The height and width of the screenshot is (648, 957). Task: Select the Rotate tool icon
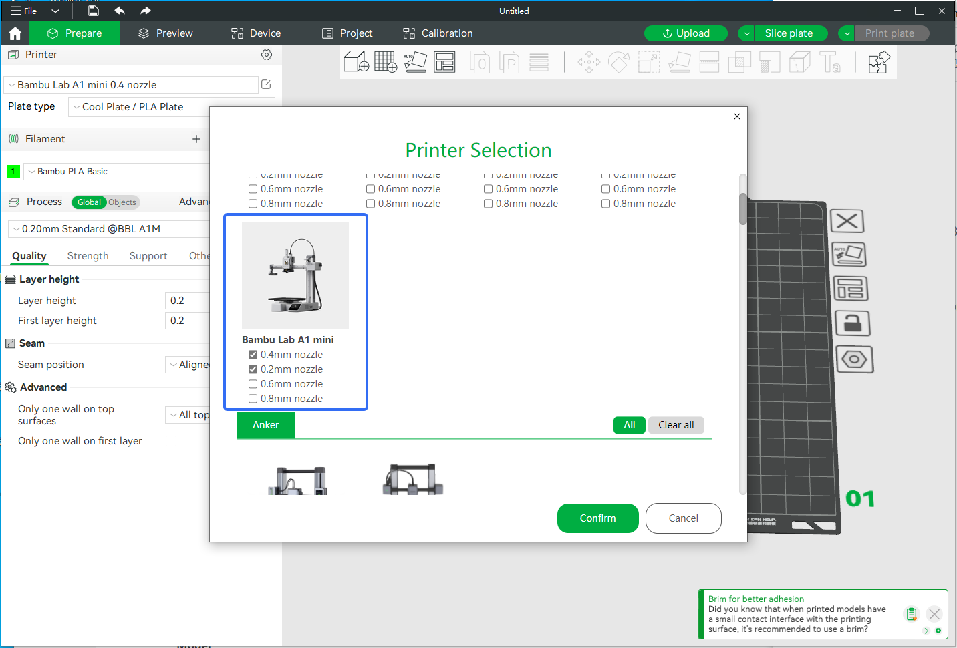point(619,63)
